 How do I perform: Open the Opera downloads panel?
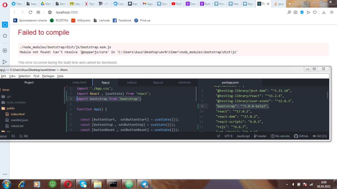[x=324, y=12]
